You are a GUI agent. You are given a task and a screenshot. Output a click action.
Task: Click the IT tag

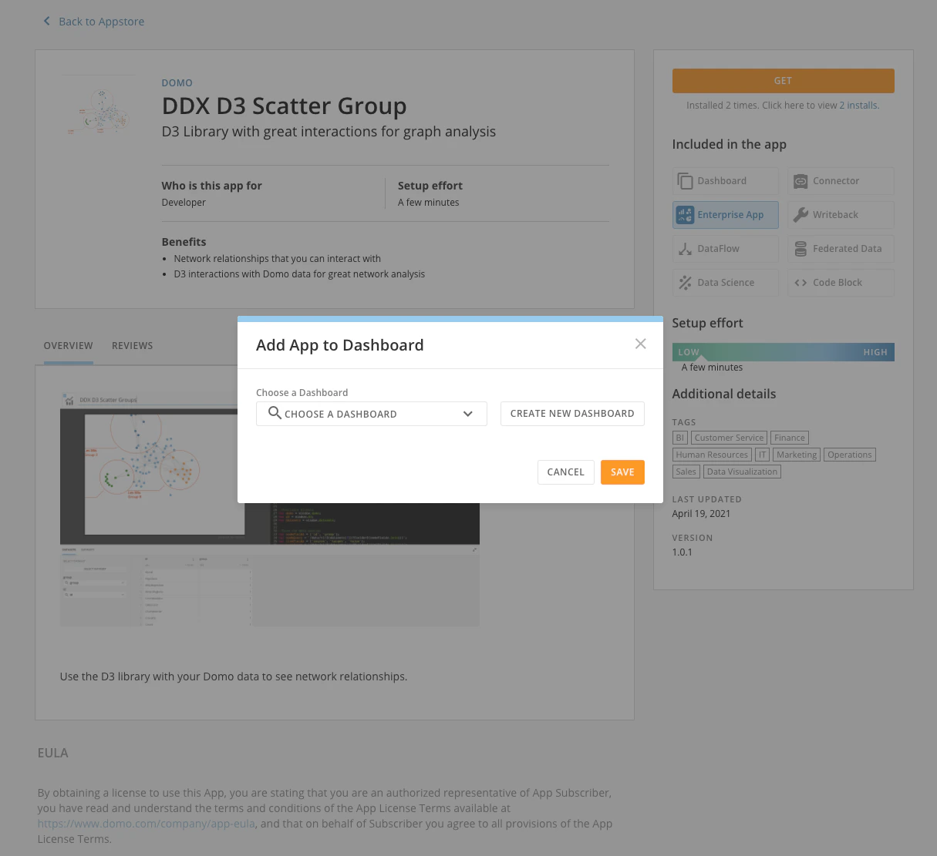point(762,455)
